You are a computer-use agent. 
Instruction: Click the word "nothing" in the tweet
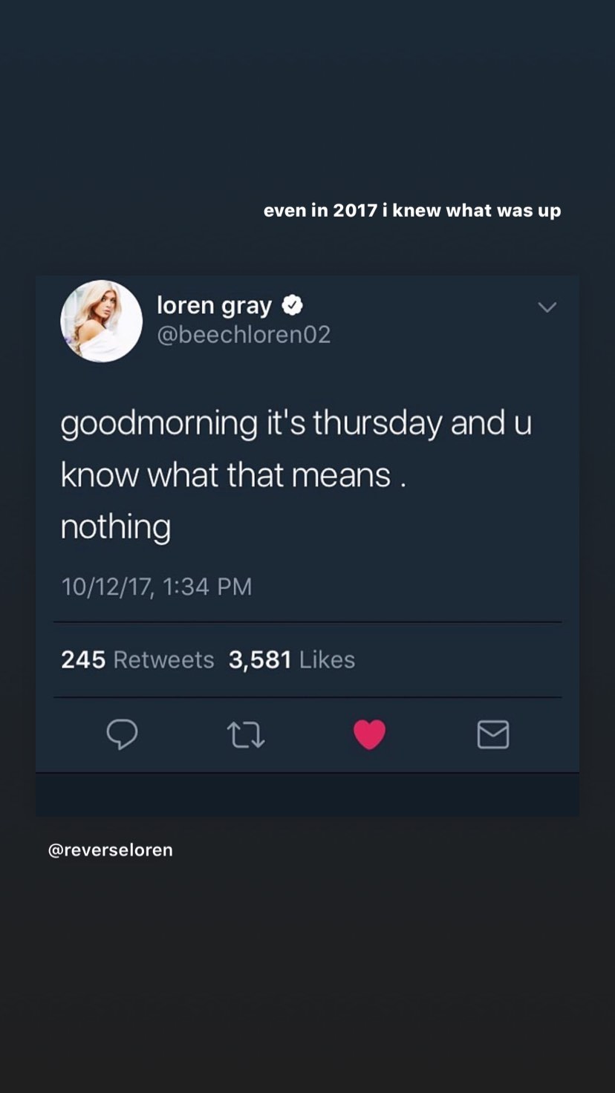coord(115,528)
